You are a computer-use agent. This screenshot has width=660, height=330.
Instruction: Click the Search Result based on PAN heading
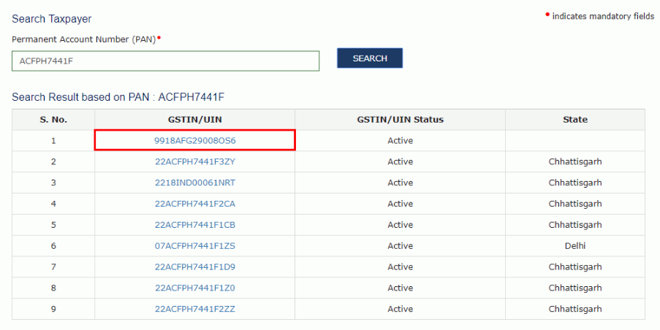[x=118, y=97]
